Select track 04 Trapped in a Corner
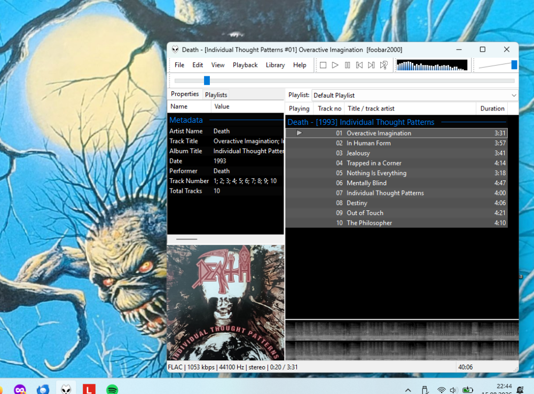Screen dimensions: 534x394 click(x=396, y=163)
